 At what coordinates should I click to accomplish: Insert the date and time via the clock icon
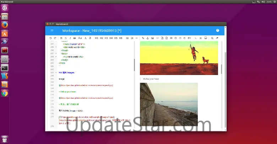175,38
